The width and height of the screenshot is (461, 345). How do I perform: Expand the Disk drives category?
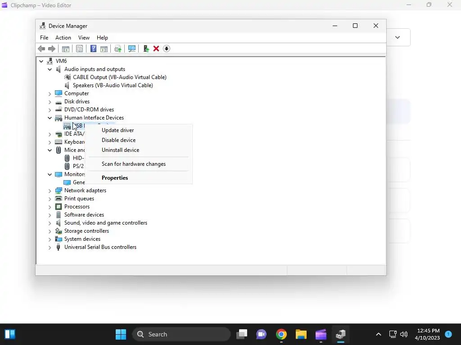tap(50, 102)
